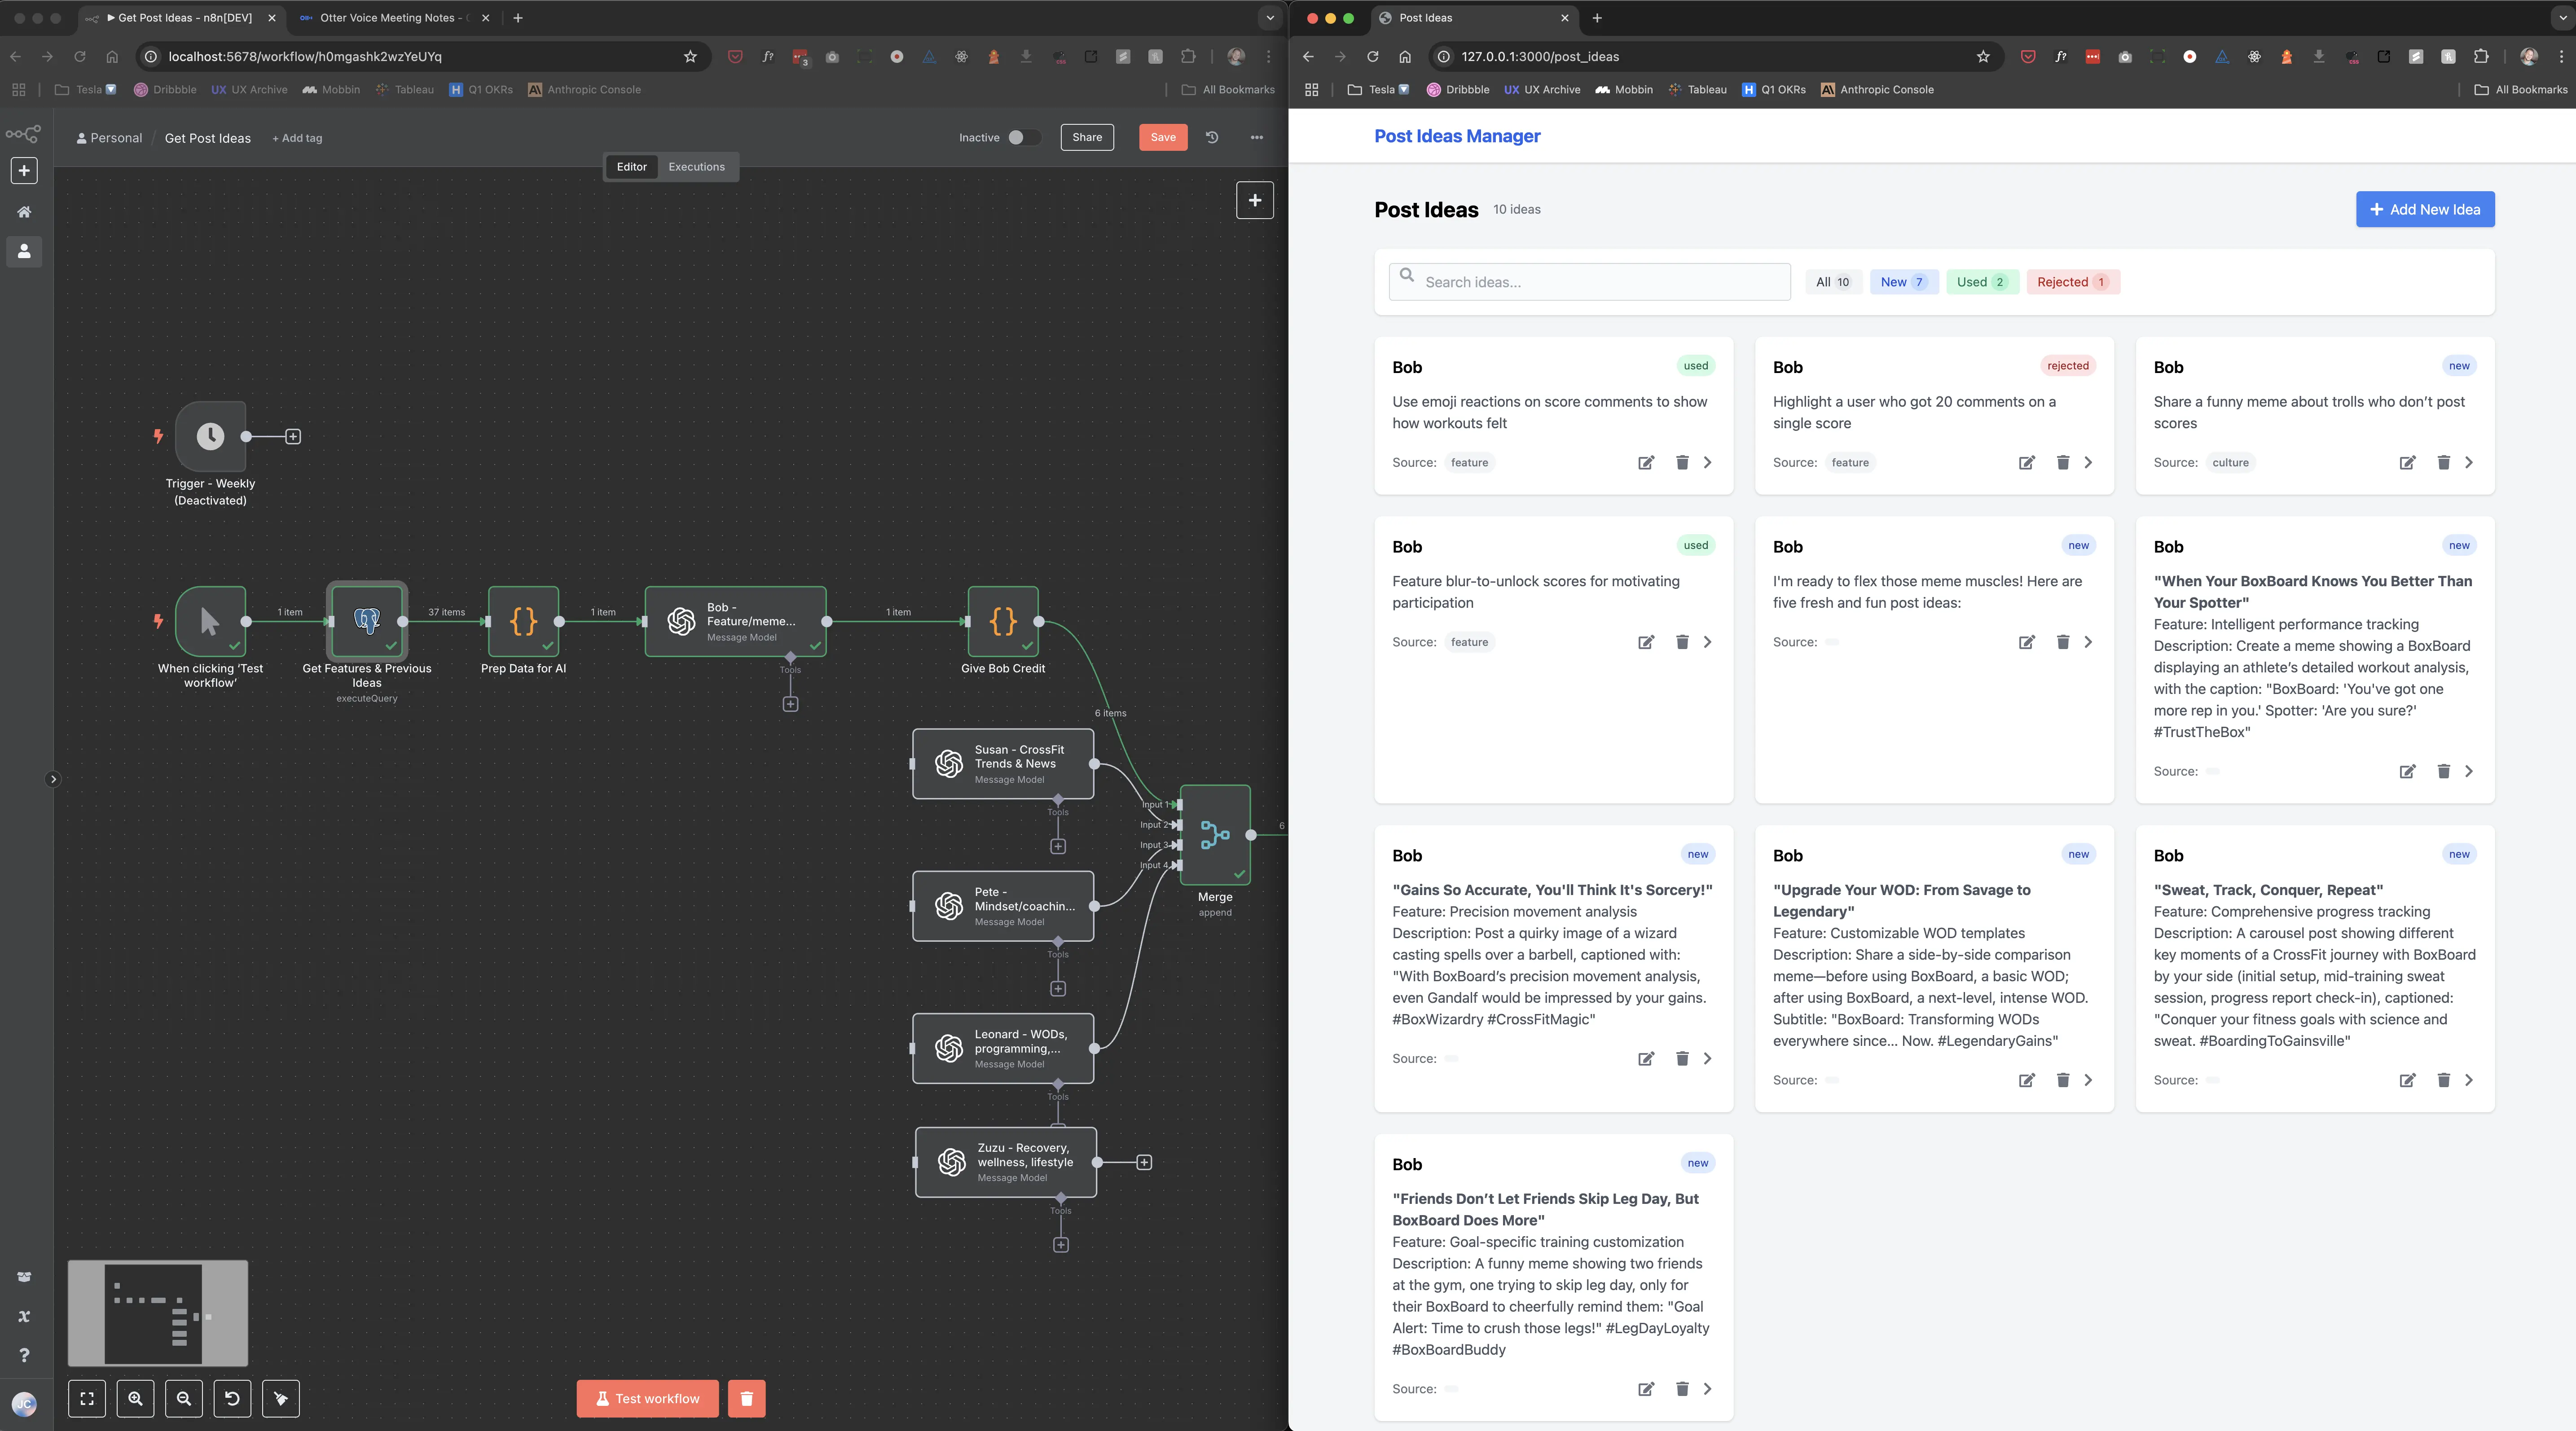Run the Test workflow button
2576x1431 pixels.
[647, 1399]
